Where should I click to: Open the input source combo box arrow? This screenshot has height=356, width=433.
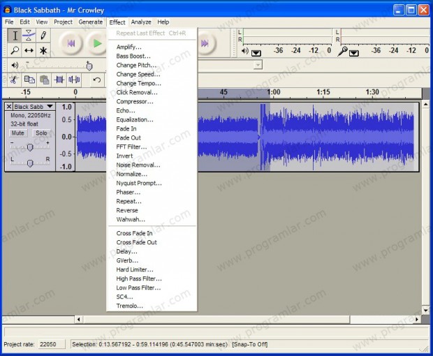pos(258,65)
